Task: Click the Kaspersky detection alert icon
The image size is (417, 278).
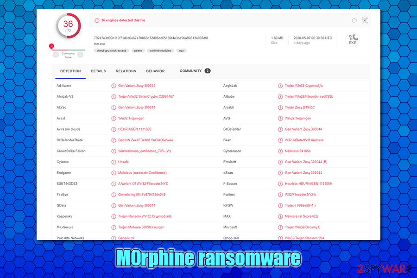Action: (114, 216)
